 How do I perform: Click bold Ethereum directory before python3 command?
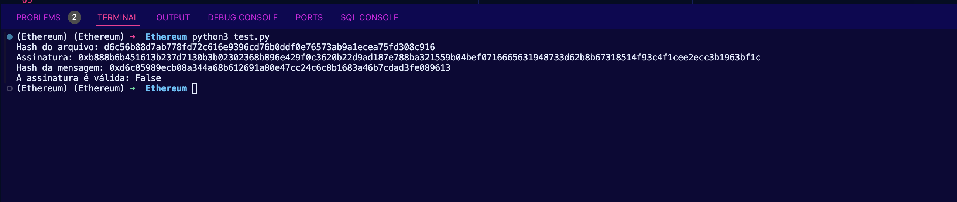(x=166, y=37)
